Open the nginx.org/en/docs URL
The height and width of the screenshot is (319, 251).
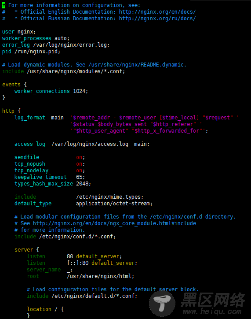(157, 12)
